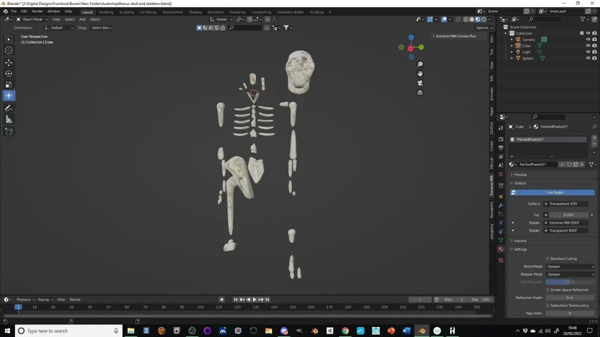Enable Subsurface Translucency
The width and height of the screenshot is (600, 337).
click(547, 305)
